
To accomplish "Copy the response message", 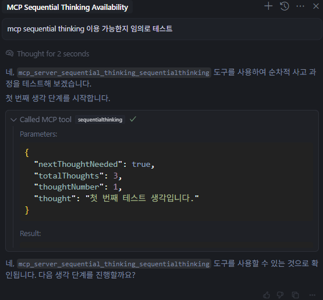I will click(x=295, y=295).
